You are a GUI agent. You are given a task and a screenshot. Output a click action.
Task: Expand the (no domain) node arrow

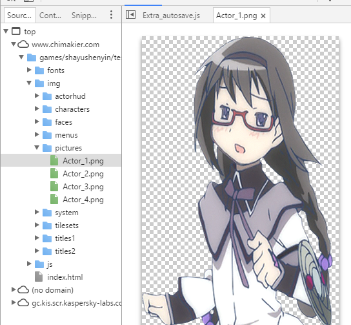[14, 289]
